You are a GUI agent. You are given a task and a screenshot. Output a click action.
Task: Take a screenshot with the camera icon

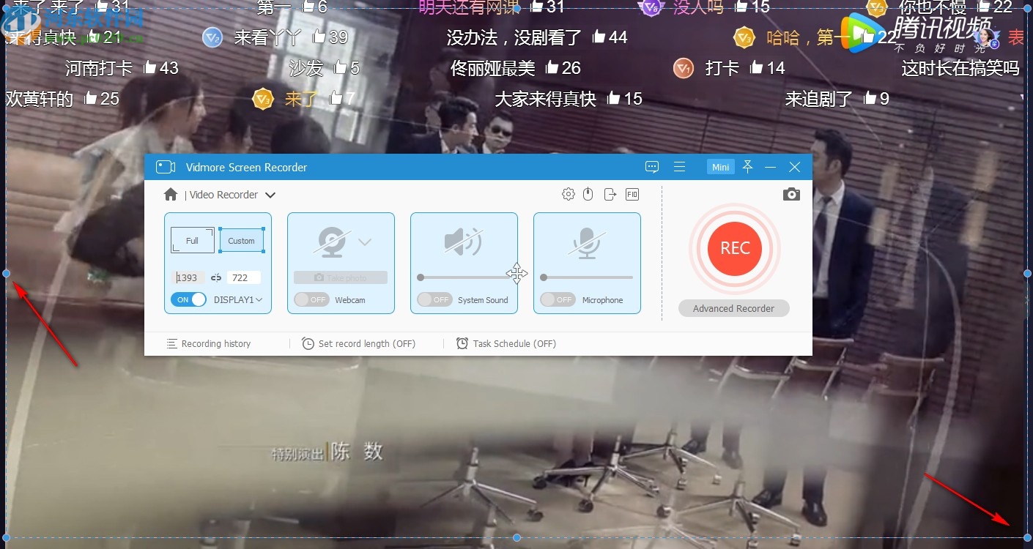791,194
